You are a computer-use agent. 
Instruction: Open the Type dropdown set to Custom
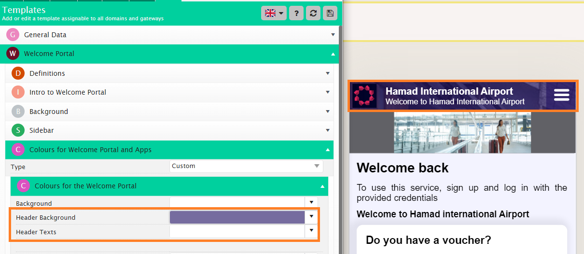point(246,167)
